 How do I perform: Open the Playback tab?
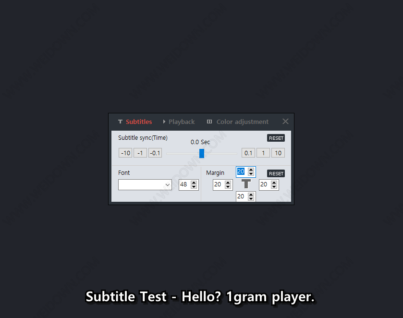tap(179, 122)
